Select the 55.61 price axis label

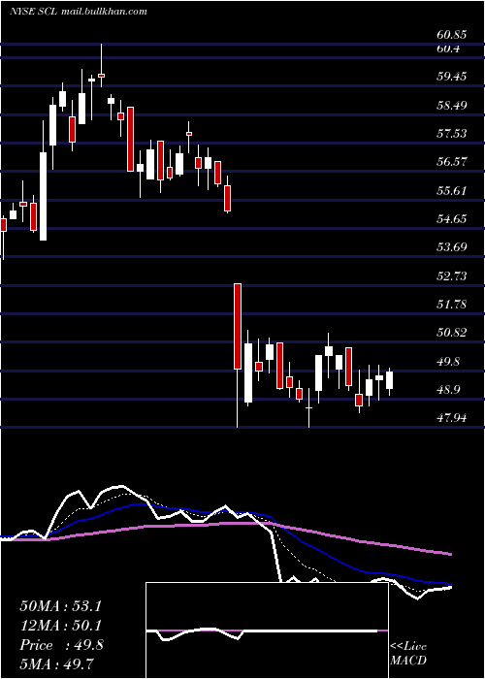tap(452, 190)
